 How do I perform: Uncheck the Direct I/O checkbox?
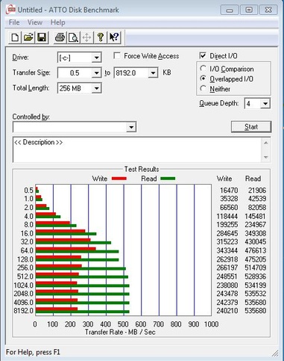point(203,55)
